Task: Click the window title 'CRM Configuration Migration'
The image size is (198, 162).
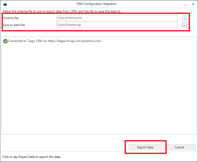Action: [96, 4]
